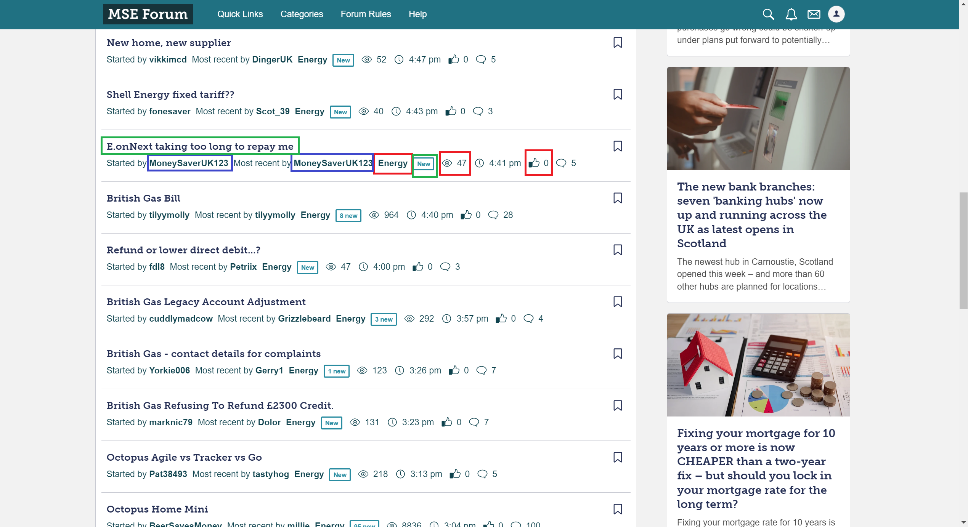968x527 pixels.
Task: Click the thumbs-up icon on 'New home, new supplier'
Action: (453, 59)
